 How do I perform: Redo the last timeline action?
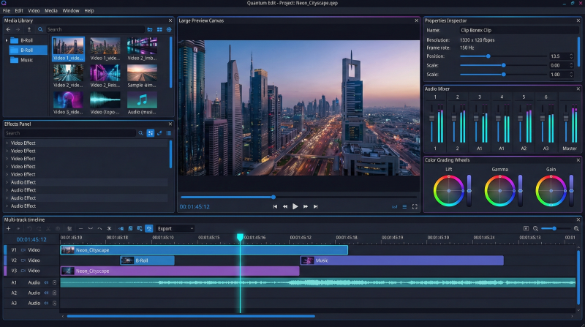[x=39, y=228]
